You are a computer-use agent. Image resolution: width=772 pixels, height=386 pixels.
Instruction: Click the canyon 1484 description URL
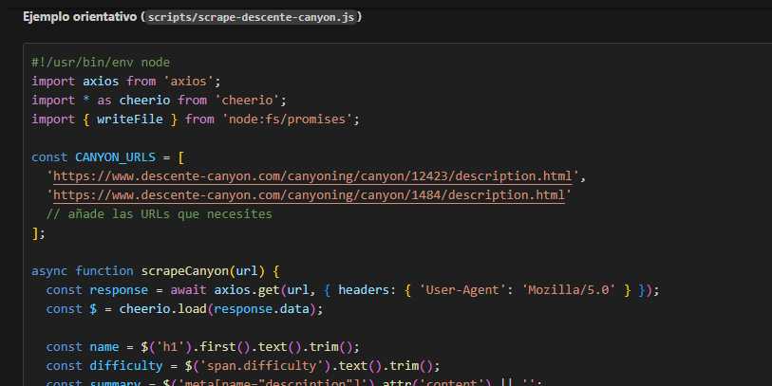tap(310, 195)
